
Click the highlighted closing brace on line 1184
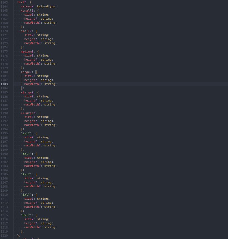pyautogui.click(x=22, y=88)
